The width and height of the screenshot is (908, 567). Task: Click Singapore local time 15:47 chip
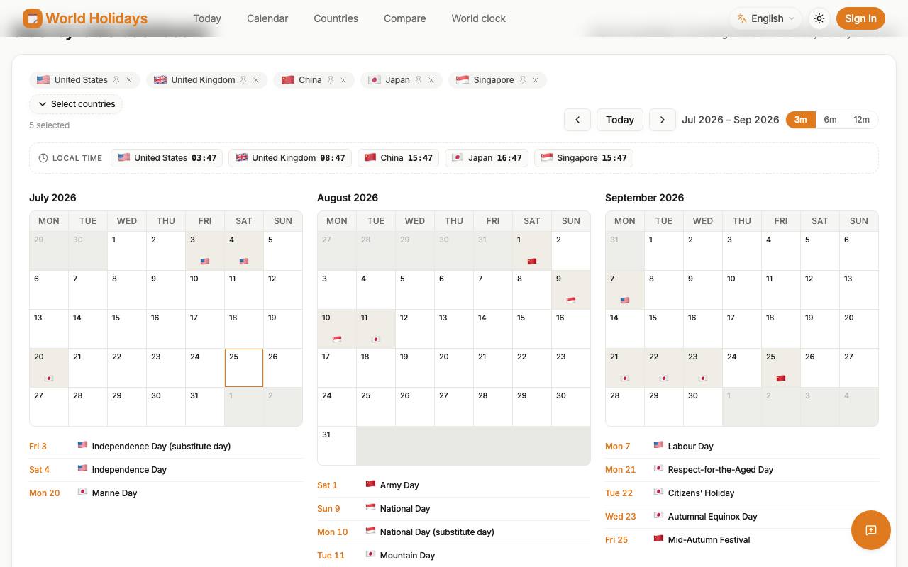tap(584, 158)
